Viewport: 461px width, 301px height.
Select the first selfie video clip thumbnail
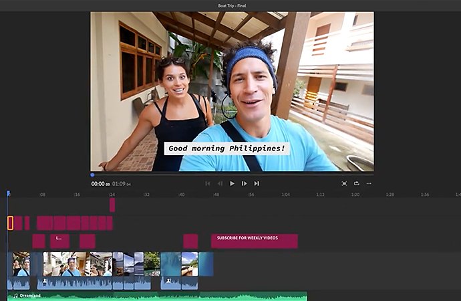tap(21, 264)
